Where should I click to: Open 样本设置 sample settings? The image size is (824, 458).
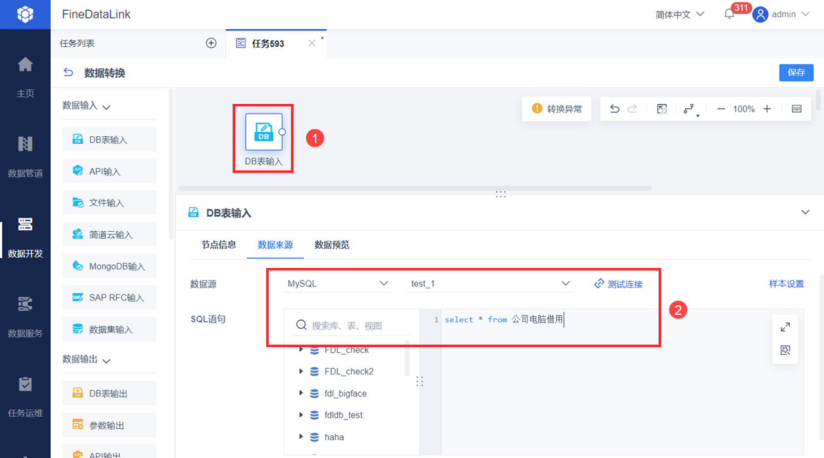pyautogui.click(x=787, y=284)
